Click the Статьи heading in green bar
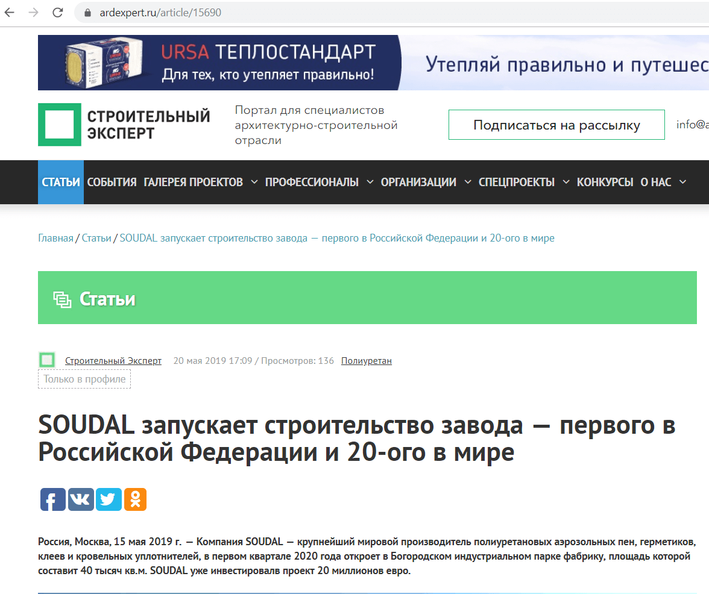This screenshot has height=594, width=709. tap(107, 299)
